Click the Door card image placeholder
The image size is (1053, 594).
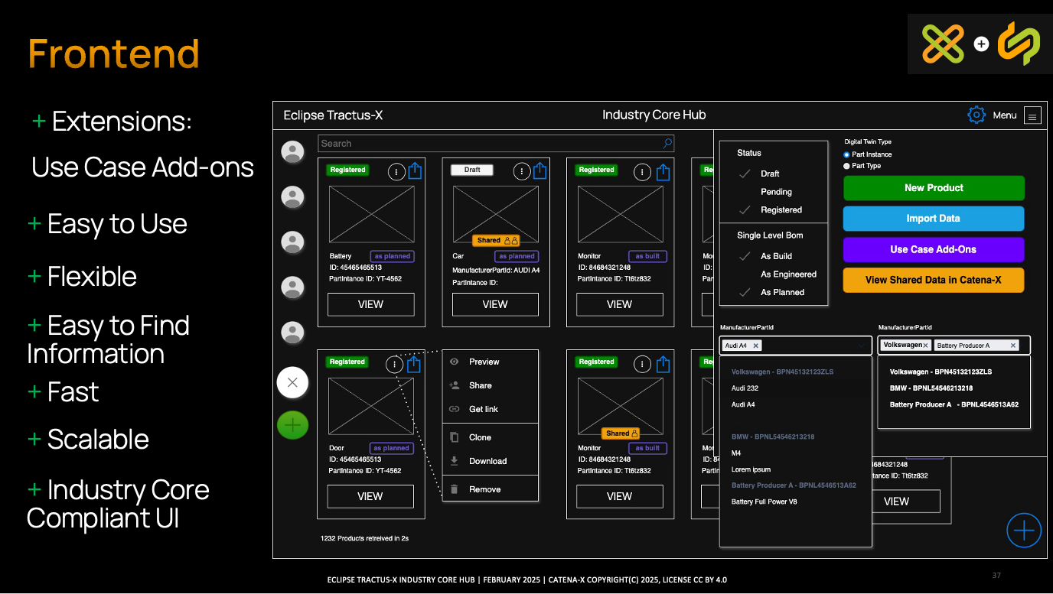pyautogui.click(x=371, y=407)
